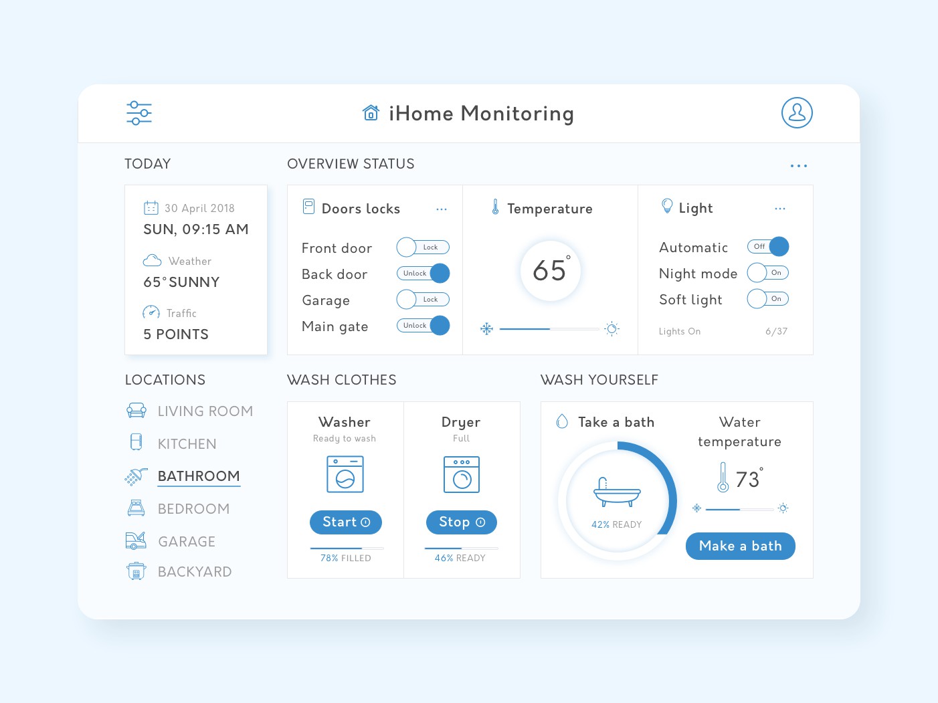Select the Living Room location

click(x=190, y=411)
